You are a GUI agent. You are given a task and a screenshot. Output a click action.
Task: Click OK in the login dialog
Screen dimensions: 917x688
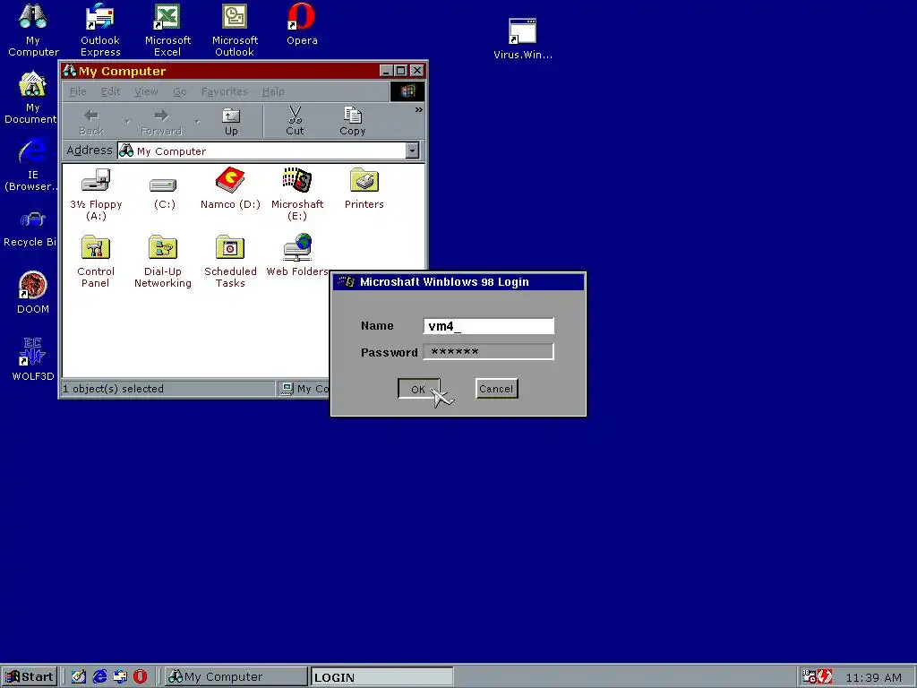[x=418, y=389]
